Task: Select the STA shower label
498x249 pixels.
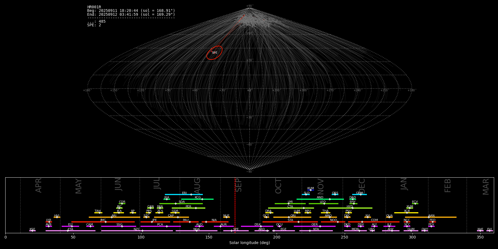Action: pyautogui.click(x=290, y=220)
